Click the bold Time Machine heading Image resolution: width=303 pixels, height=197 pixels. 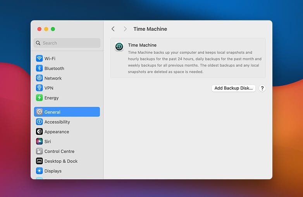tap(142, 45)
